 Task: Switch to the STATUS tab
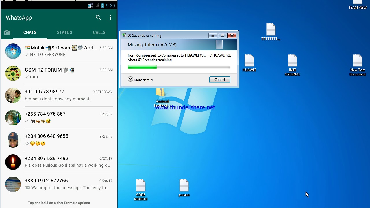coord(64,32)
